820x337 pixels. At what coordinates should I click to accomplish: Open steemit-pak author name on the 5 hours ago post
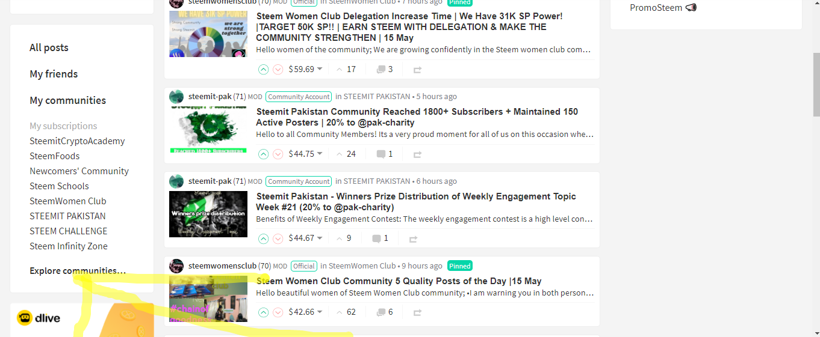click(210, 97)
